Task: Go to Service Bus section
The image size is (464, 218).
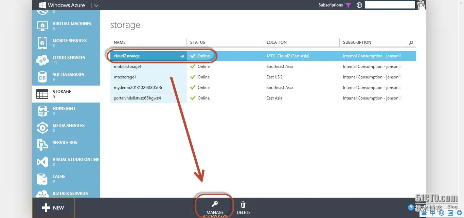Action: coord(66,145)
